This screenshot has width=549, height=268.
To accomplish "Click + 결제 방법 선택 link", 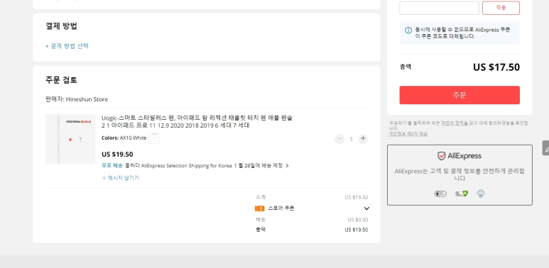I will pos(67,46).
